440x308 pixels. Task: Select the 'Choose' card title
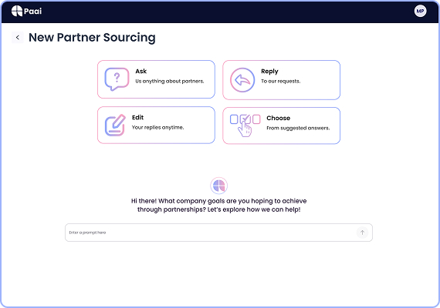click(279, 118)
